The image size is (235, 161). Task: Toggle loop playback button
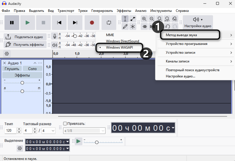pyautogui.click(x=109, y=23)
